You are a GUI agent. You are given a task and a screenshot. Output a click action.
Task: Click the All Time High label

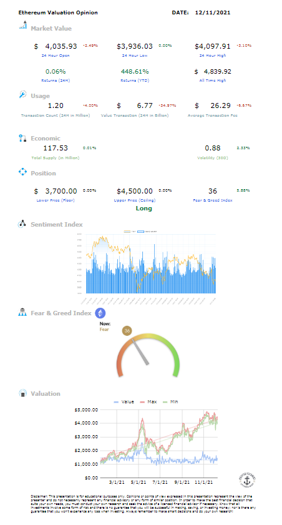[x=213, y=81]
